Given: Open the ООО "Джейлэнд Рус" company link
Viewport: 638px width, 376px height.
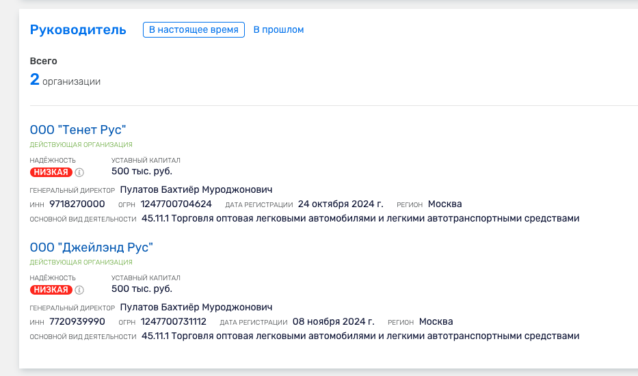Looking at the screenshot, I should pyautogui.click(x=92, y=247).
